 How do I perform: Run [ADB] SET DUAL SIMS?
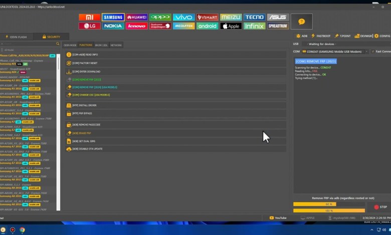176,141
